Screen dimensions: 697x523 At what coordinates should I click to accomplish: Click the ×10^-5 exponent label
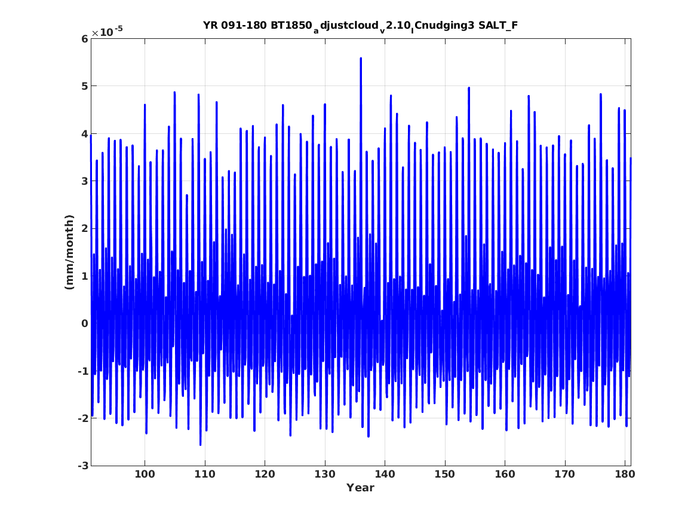pos(107,31)
